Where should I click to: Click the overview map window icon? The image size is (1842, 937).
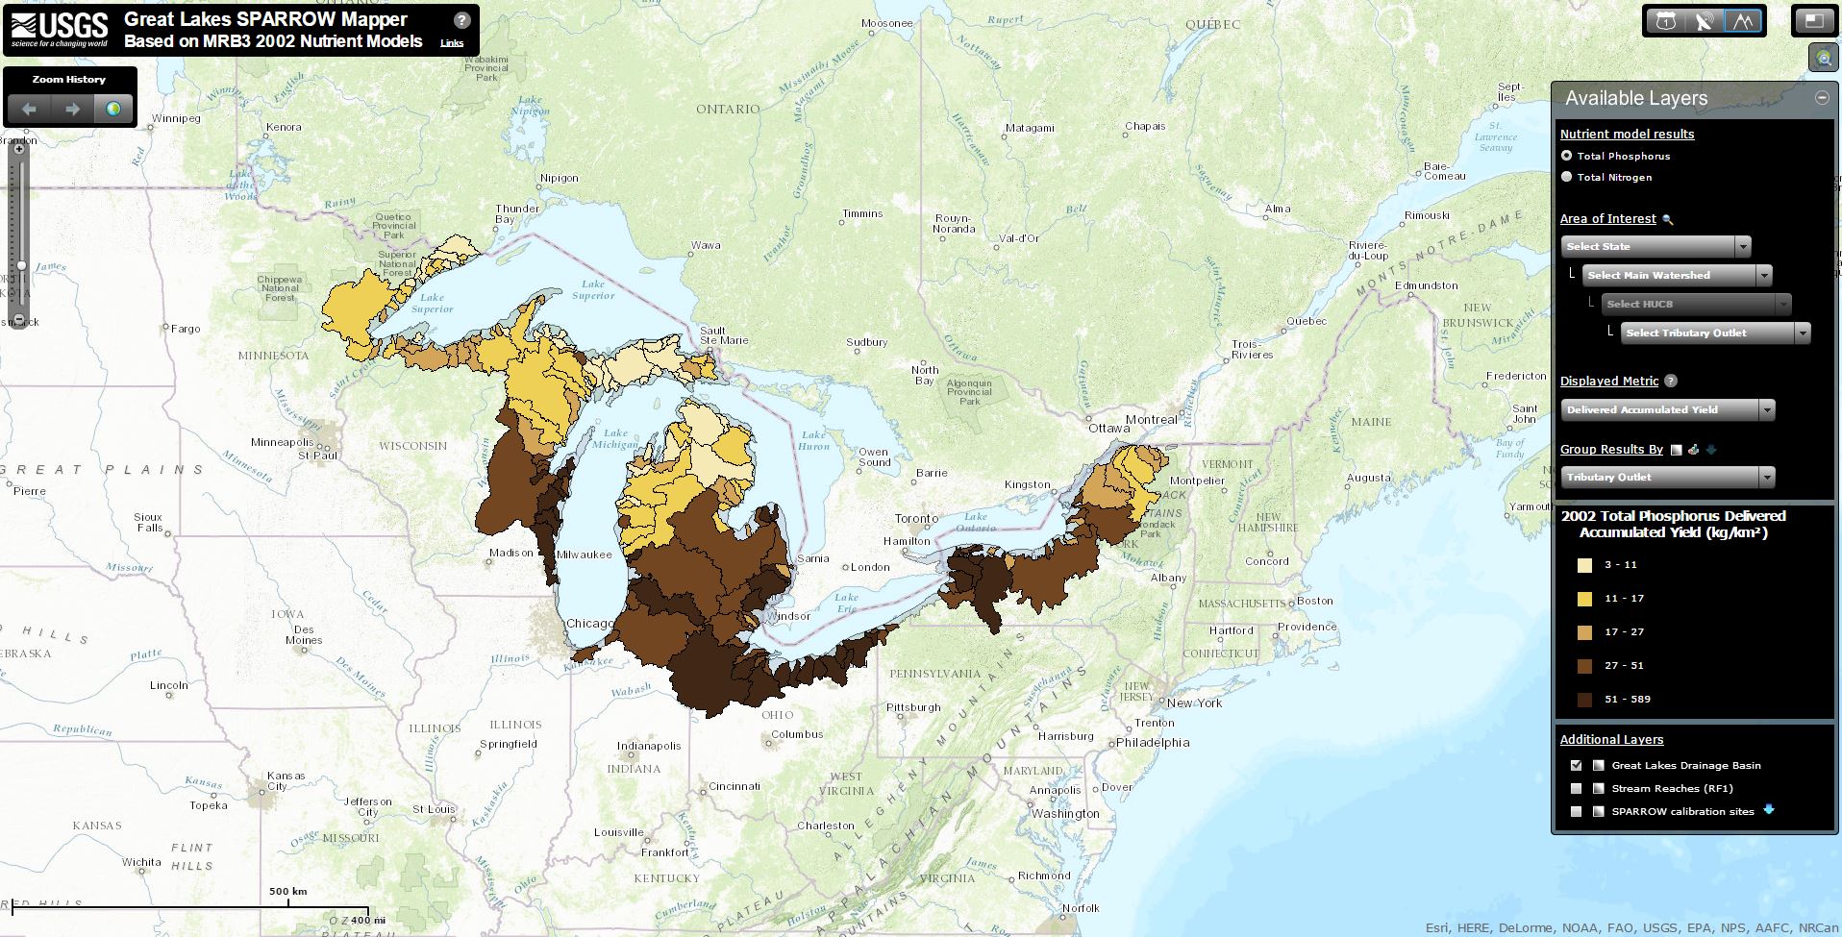pos(1813,21)
